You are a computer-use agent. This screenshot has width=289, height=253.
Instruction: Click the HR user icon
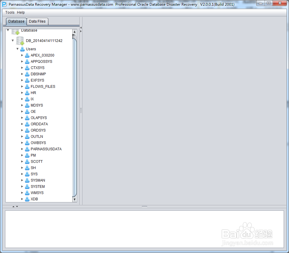pos(27,93)
